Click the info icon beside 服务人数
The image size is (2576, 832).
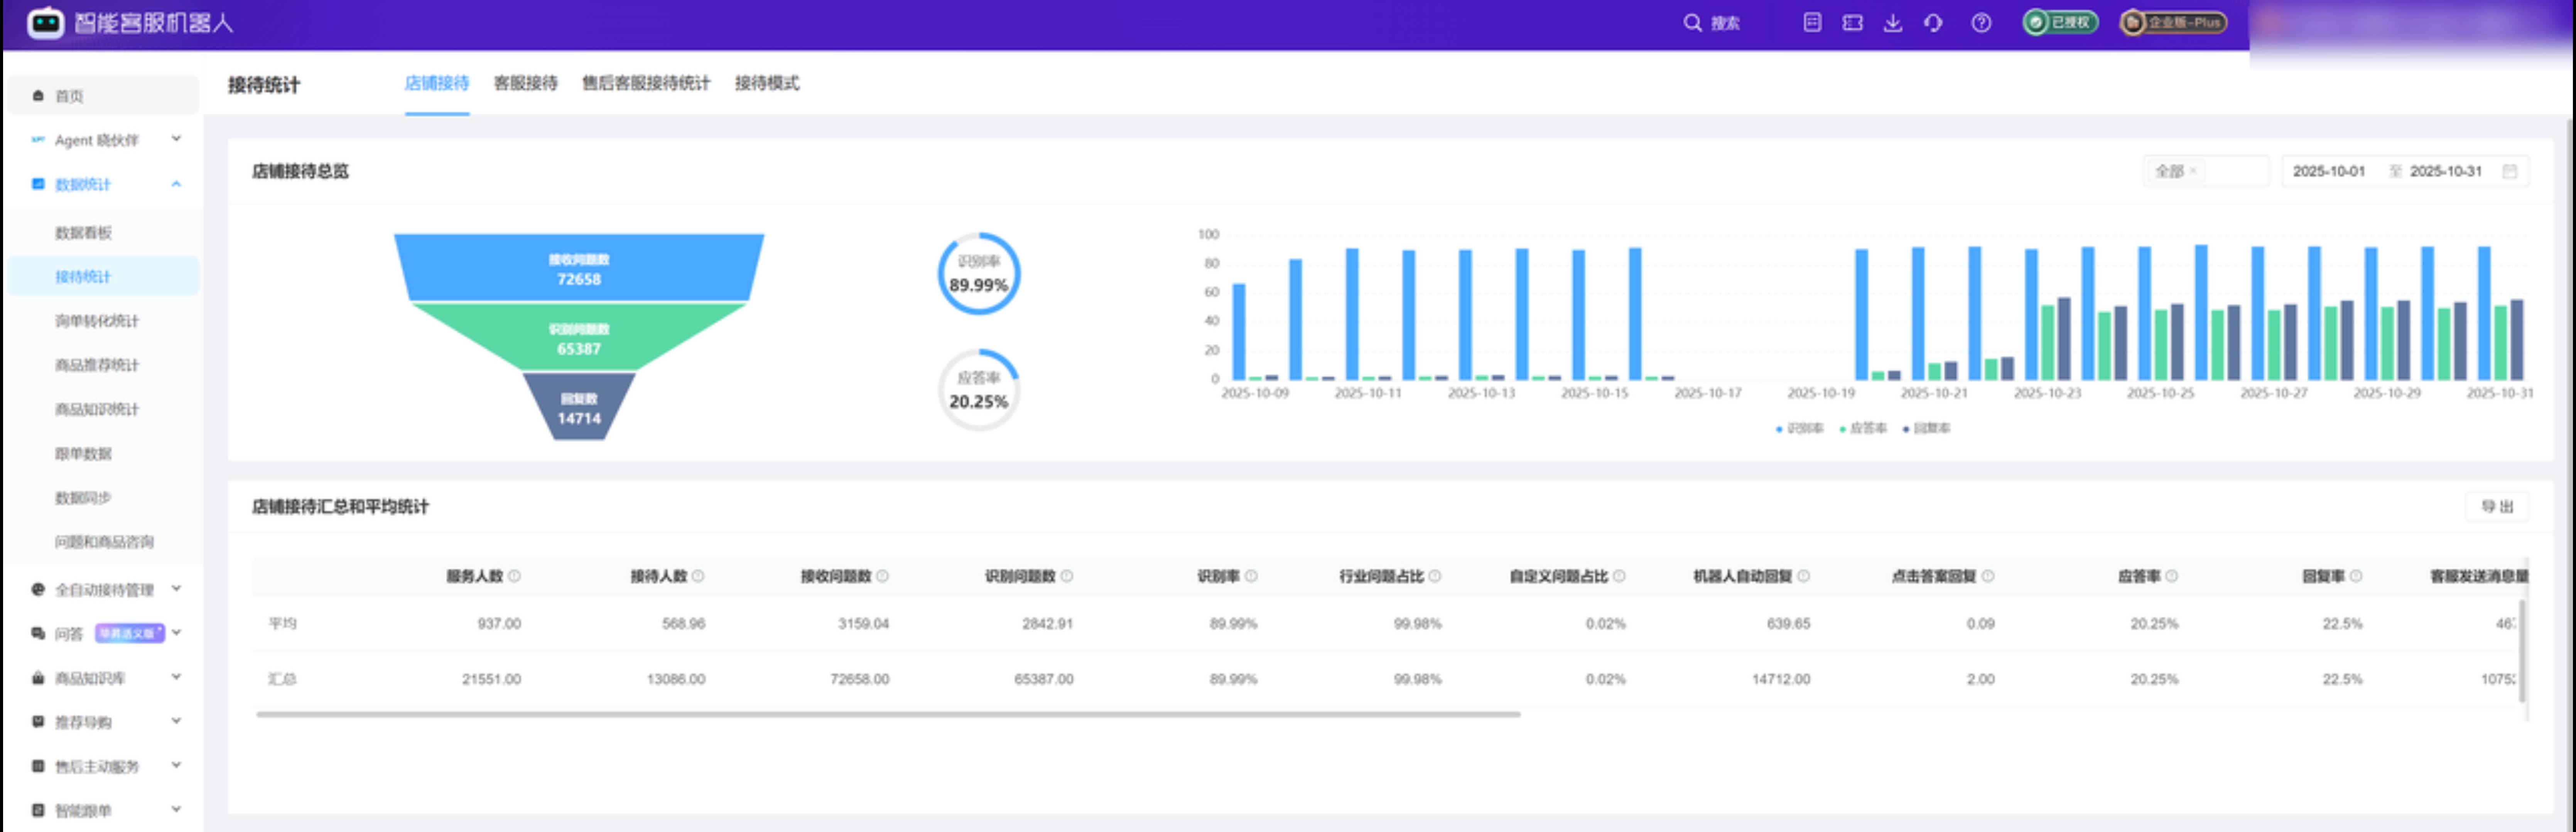click(514, 576)
